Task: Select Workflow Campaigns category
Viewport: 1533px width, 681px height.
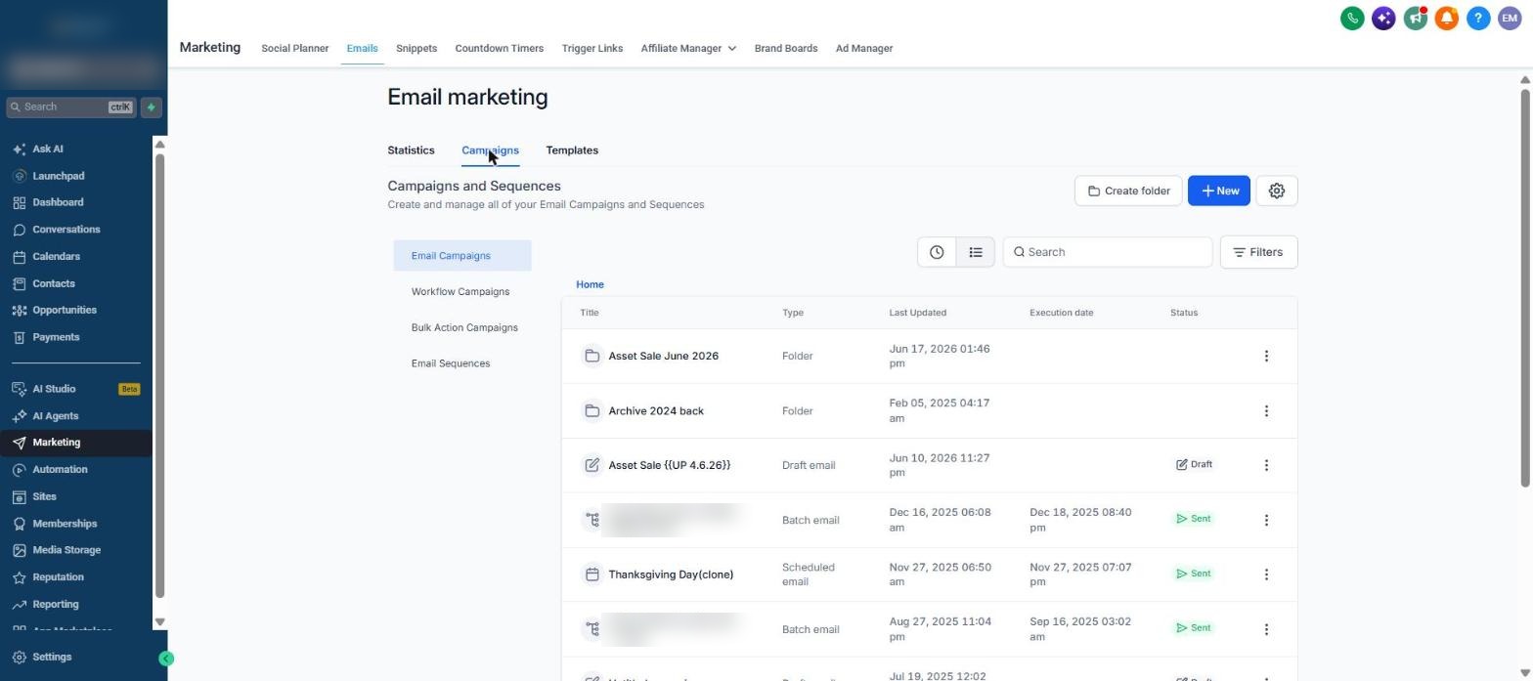Action: tap(462, 292)
